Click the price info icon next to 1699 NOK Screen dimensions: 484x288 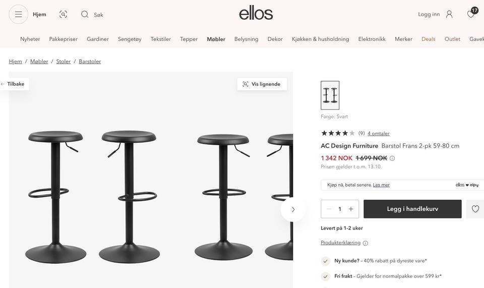pyautogui.click(x=392, y=158)
